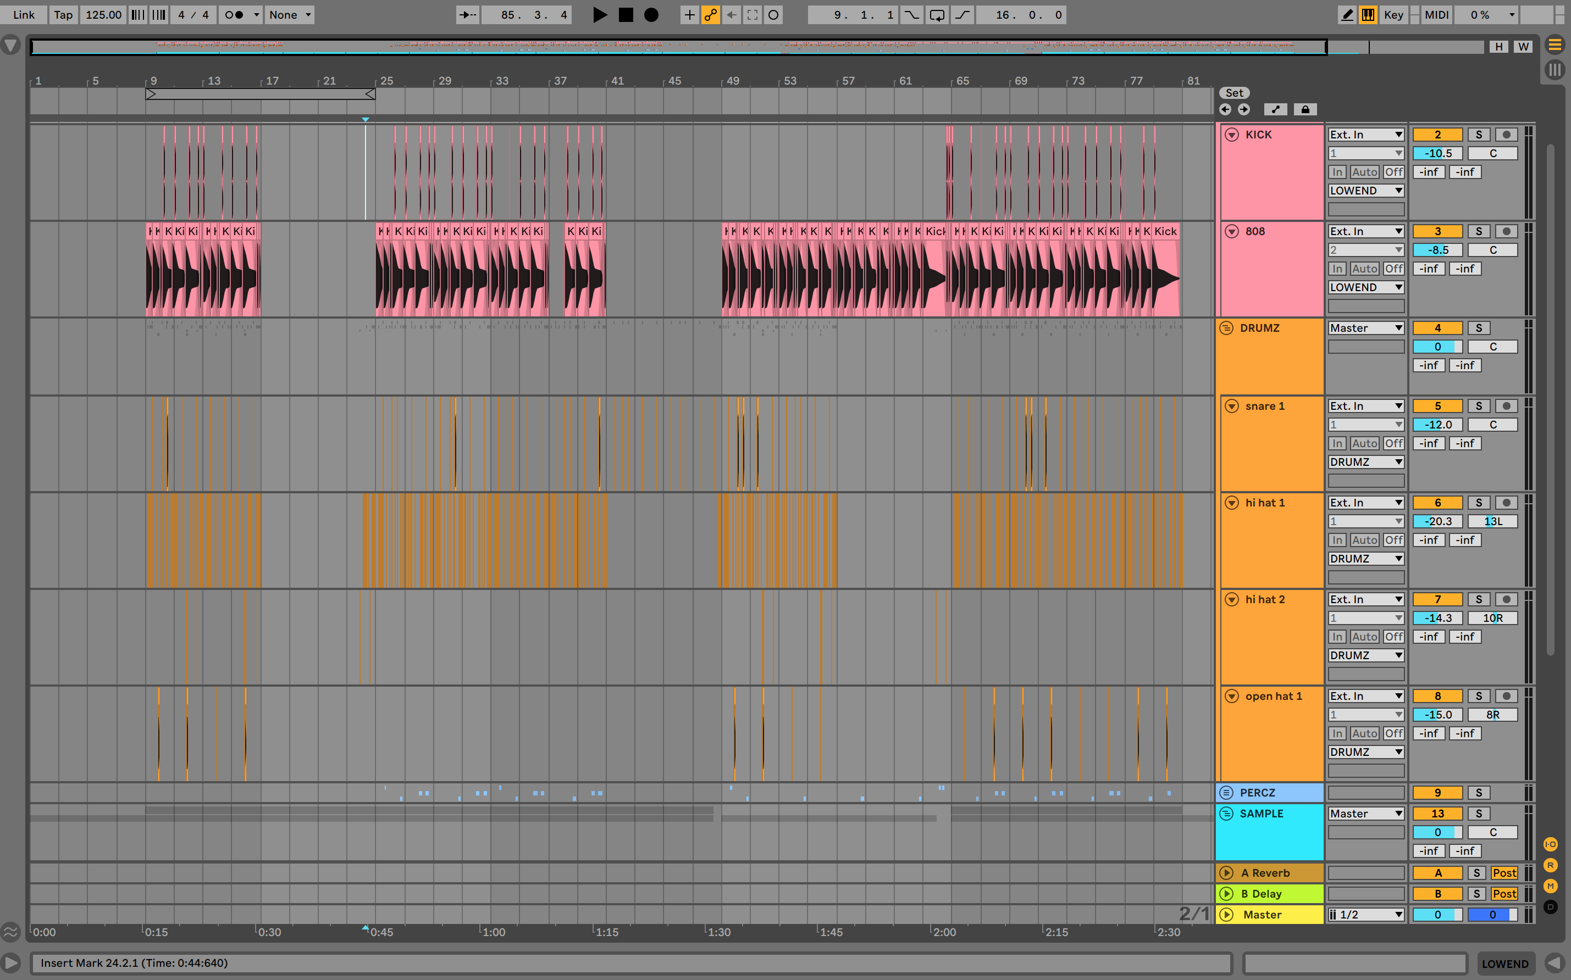Select the snare 1 track title

click(1264, 407)
